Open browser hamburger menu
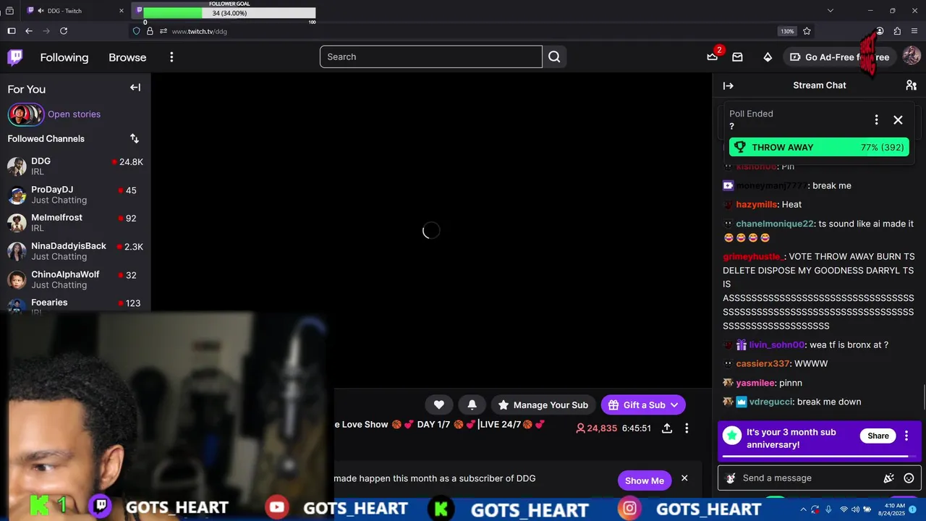Screen dimensions: 926x521 (x=914, y=31)
